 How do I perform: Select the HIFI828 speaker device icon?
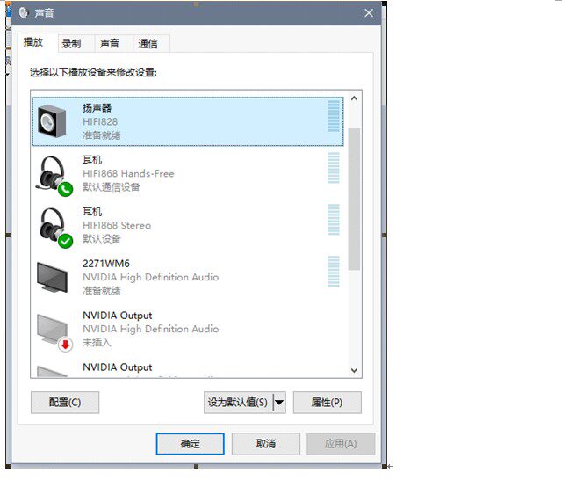52,121
